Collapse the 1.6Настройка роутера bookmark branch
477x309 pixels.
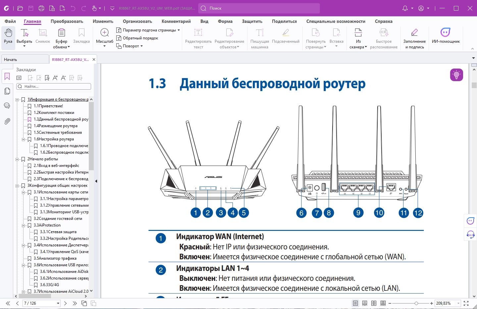[x=23, y=139]
